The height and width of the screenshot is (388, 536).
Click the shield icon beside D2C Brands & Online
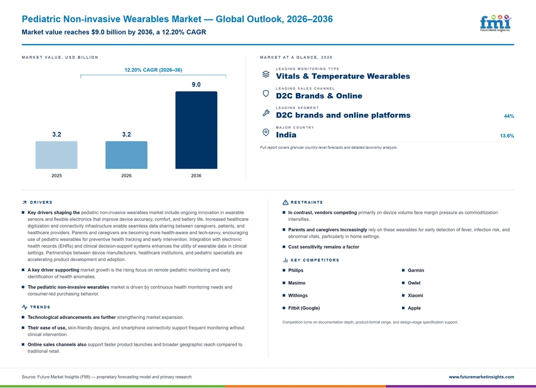(x=266, y=94)
